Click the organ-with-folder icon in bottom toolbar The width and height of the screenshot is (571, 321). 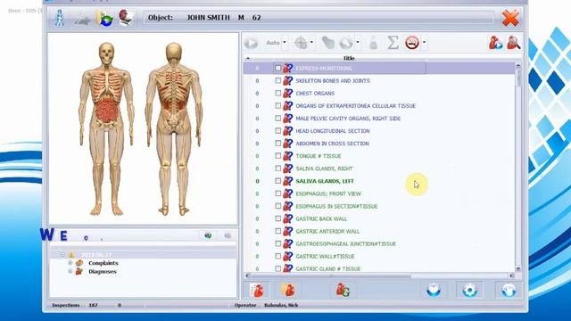287,290
